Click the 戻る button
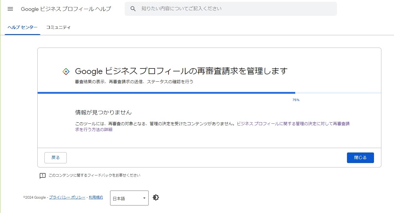The height and width of the screenshot is (213, 394). click(55, 157)
